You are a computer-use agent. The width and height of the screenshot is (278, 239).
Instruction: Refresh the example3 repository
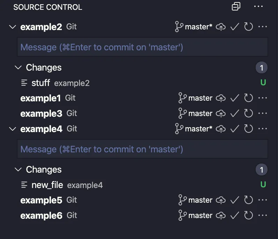click(x=248, y=114)
